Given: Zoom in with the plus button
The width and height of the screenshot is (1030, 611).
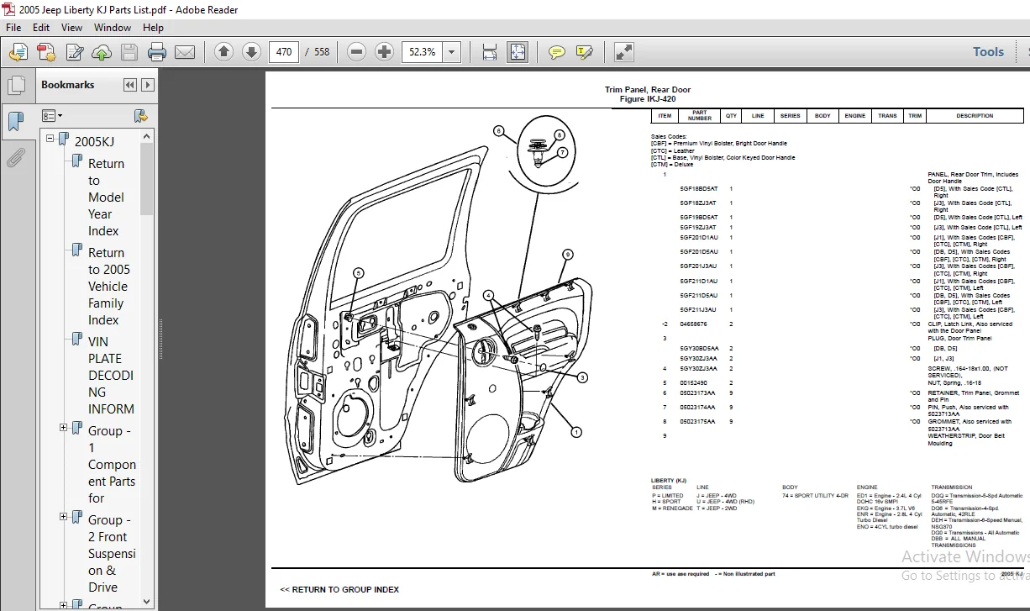Looking at the screenshot, I should (384, 52).
